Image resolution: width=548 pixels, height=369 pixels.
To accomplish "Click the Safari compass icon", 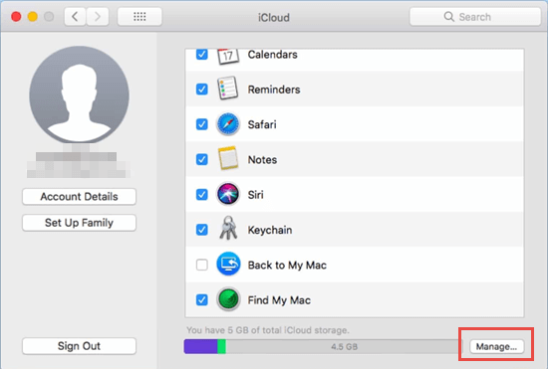I will pyautogui.click(x=228, y=124).
